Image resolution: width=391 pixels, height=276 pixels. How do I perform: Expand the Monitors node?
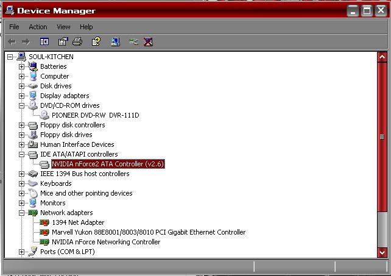[x=21, y=203]
